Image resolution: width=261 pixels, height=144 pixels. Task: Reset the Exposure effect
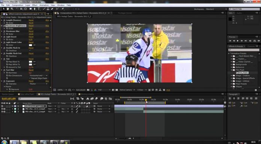point(31,81)
